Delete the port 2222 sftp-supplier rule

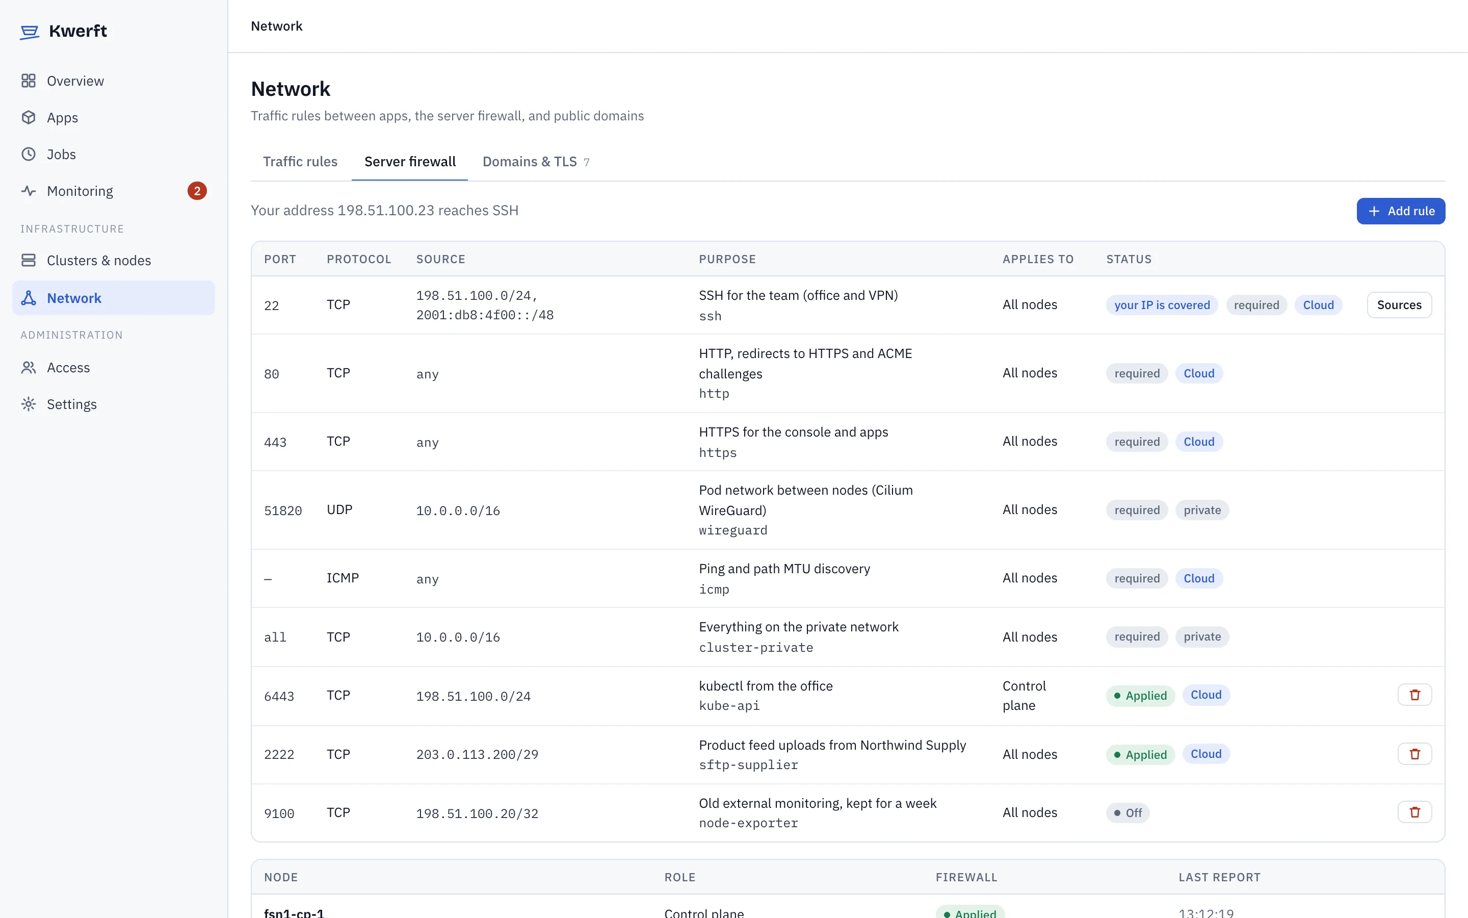coord(1414,754)
